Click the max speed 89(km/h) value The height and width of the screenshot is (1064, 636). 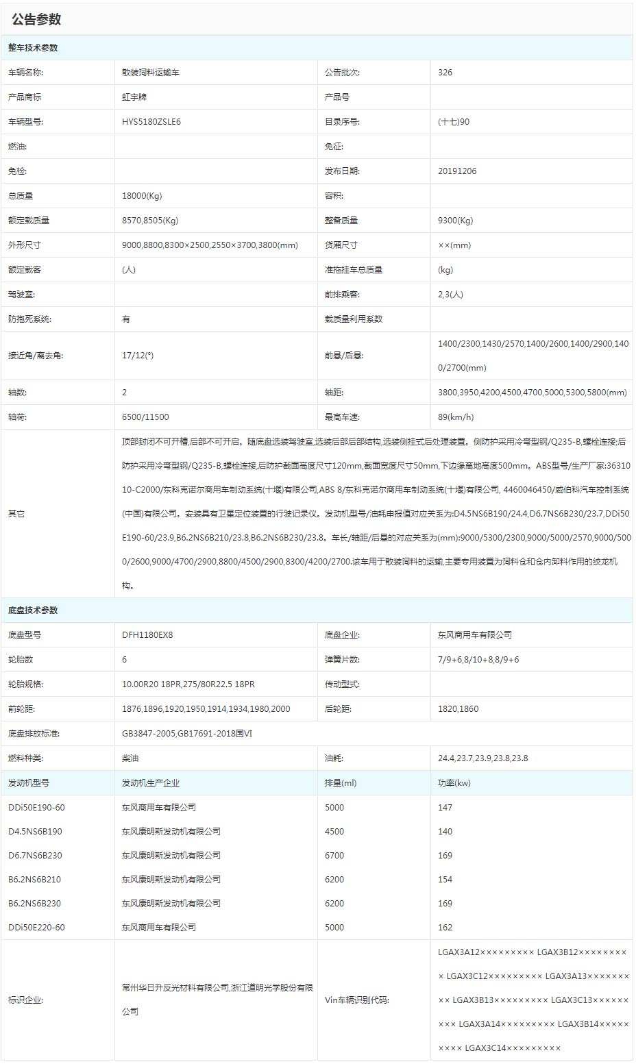coord(456,417)
